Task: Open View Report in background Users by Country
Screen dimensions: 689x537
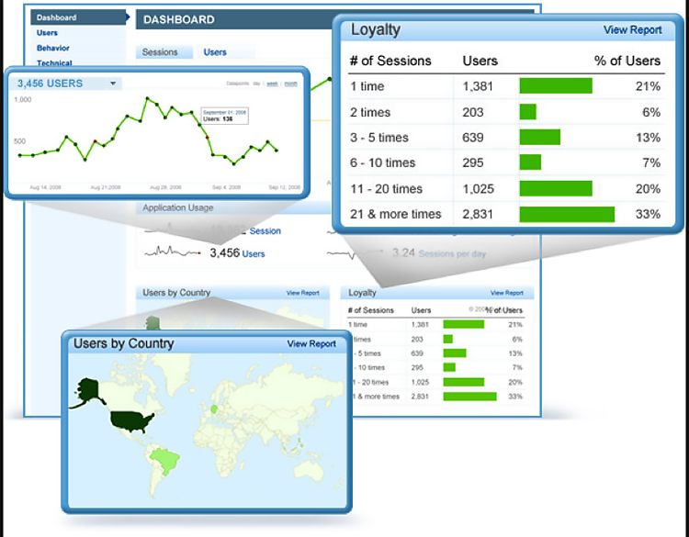Action: (303, 293)
